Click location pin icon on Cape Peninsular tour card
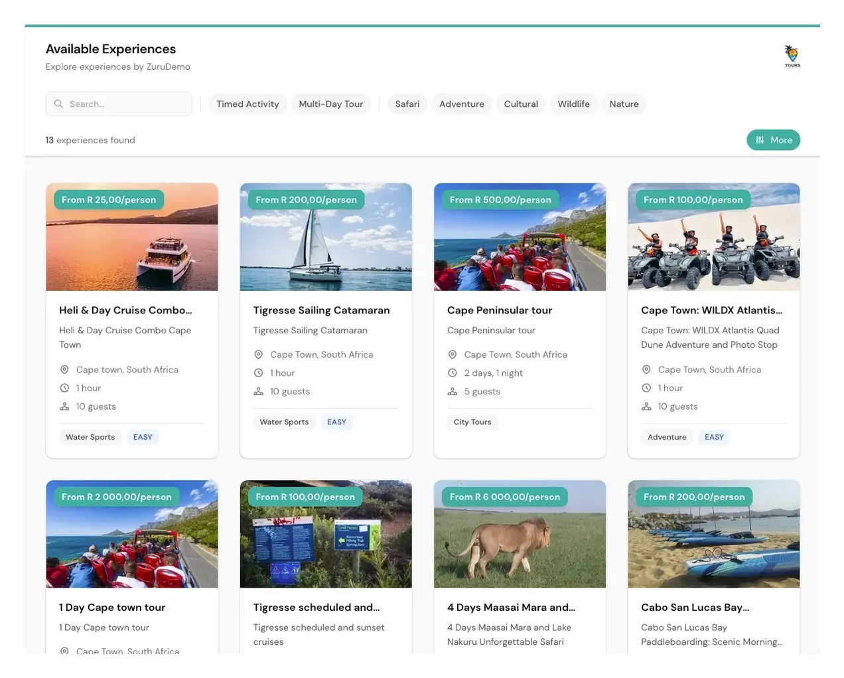This screenshot has height=678, width=844. [452, 355]
